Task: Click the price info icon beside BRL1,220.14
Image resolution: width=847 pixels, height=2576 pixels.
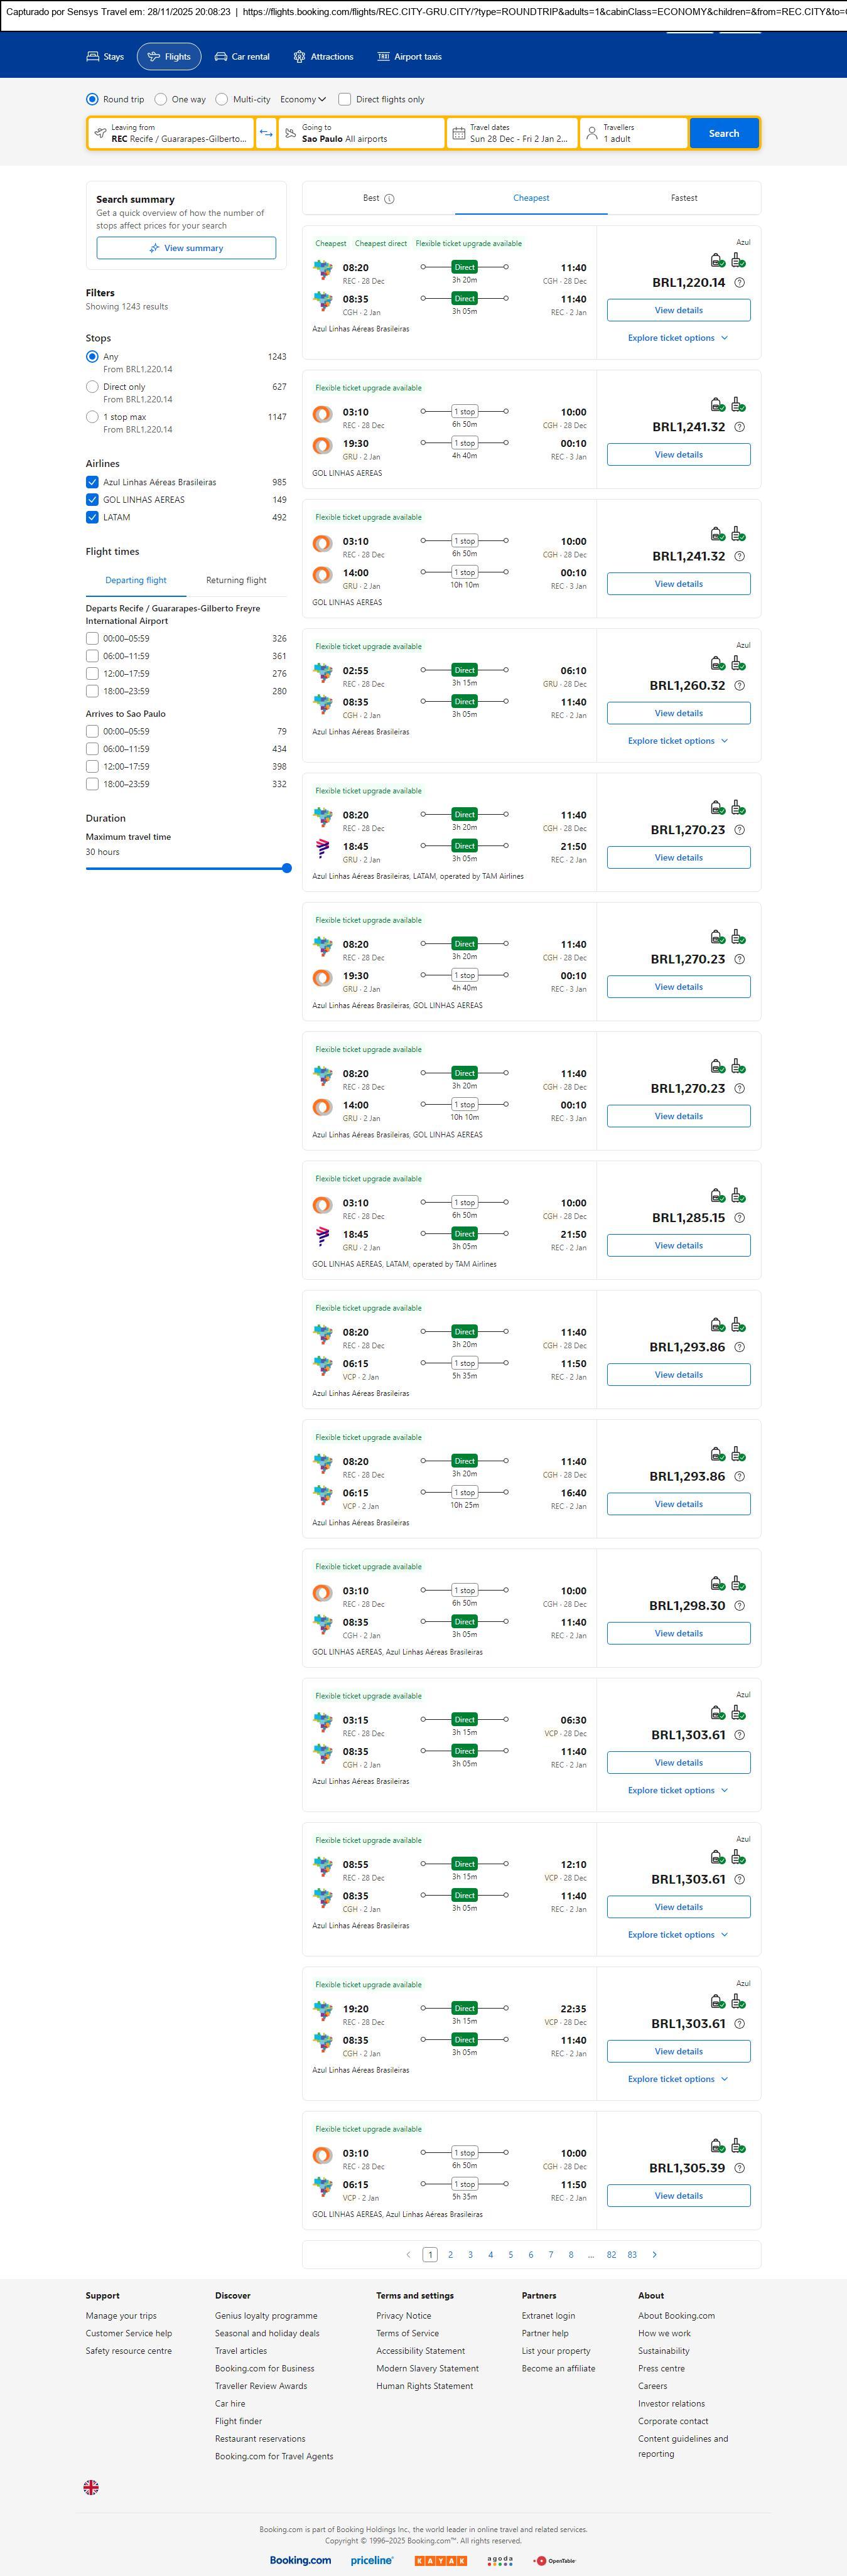Action: [x=739, y=283]
